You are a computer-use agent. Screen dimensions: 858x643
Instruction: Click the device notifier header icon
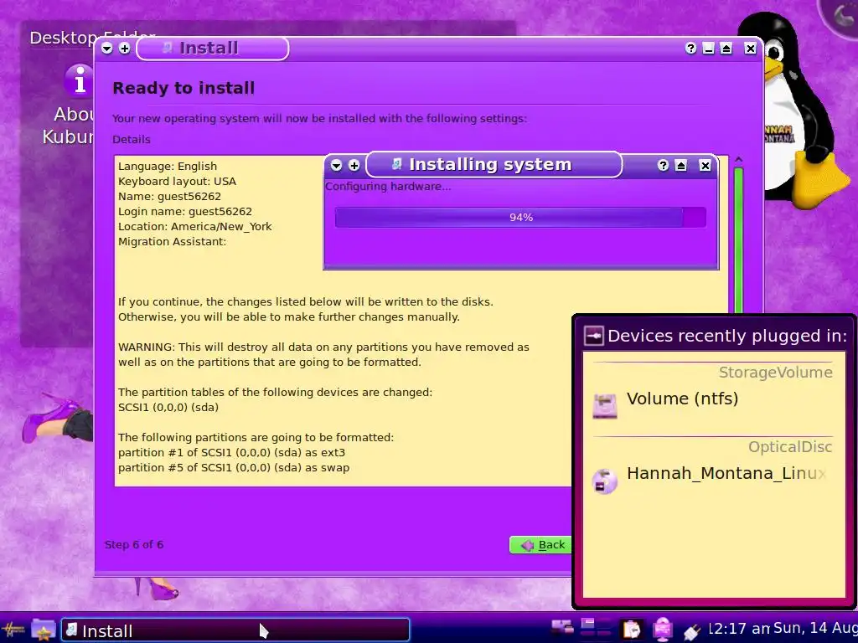594,335
